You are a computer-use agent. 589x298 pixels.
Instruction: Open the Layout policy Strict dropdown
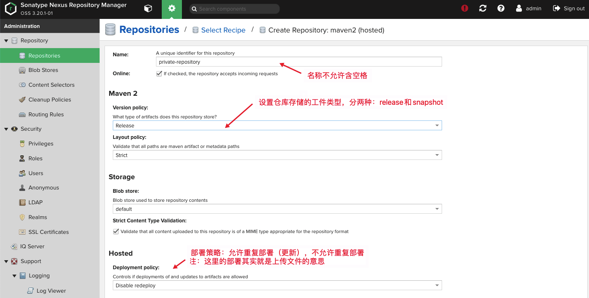277,155
